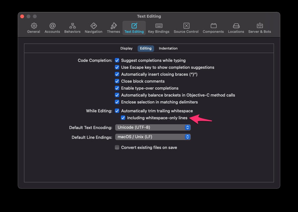The image size is (298, 212).
Task: Open the Accounts preferences pane
Action: point(52,28)
